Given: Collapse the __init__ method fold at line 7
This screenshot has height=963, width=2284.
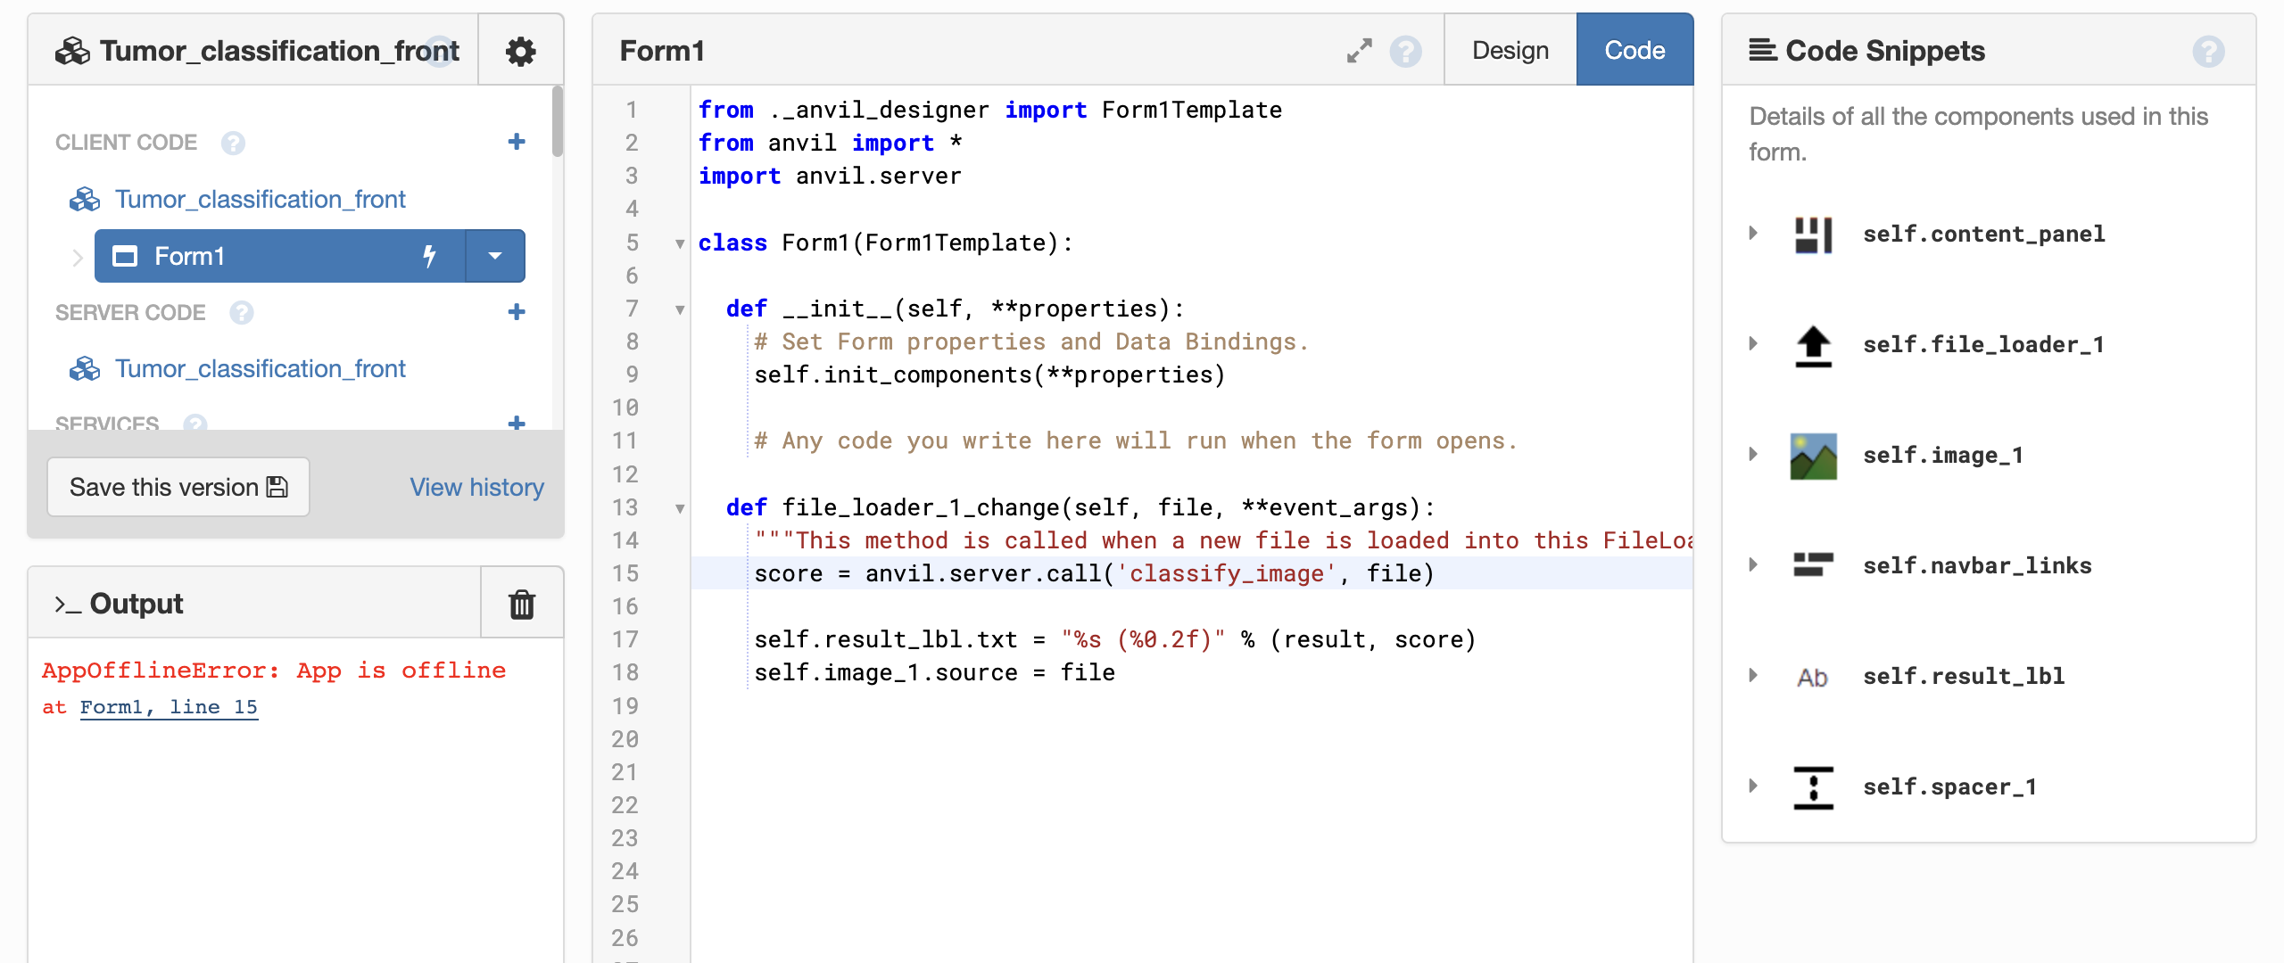Looking at the screenshot, I should [681, 309].
